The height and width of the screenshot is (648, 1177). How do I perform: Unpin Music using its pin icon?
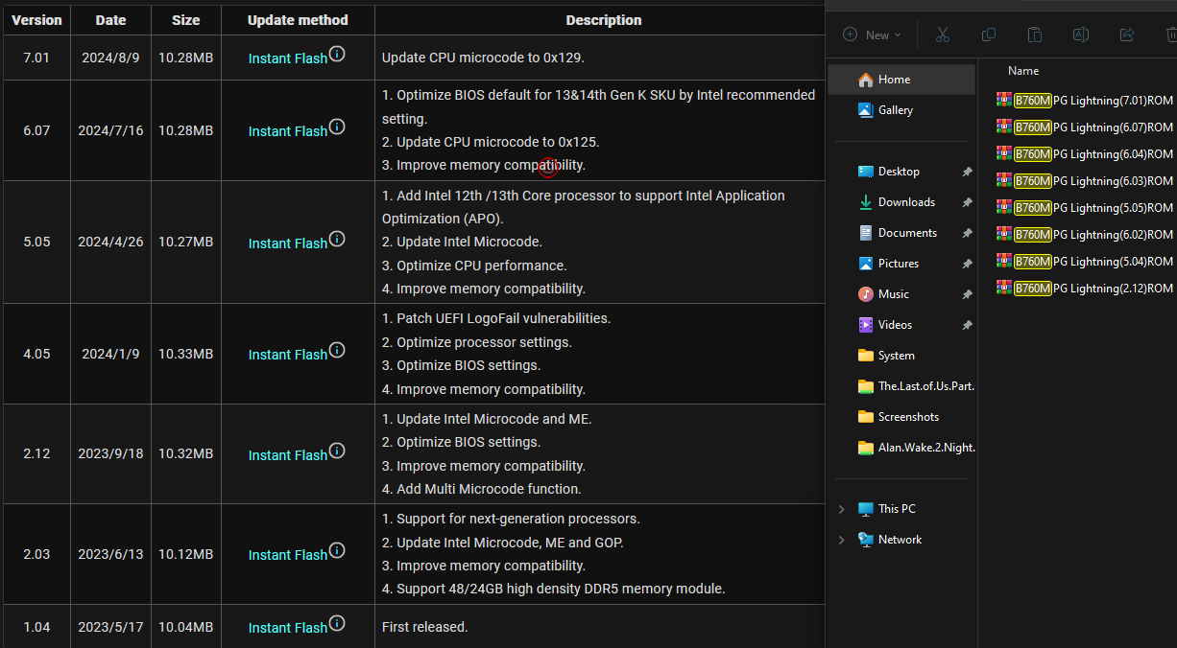[x=967, y=294]
